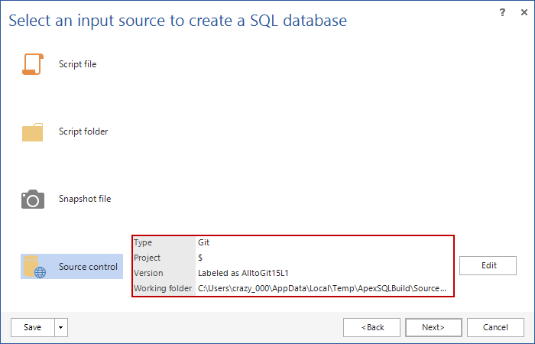Pick the "Script folder" option label

(x=83, y=131)
